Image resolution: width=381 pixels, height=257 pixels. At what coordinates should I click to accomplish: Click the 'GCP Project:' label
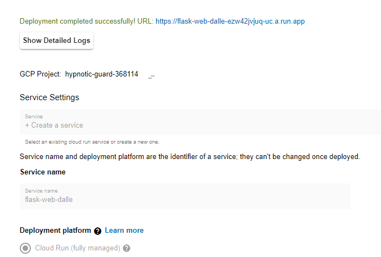point(40,74)
